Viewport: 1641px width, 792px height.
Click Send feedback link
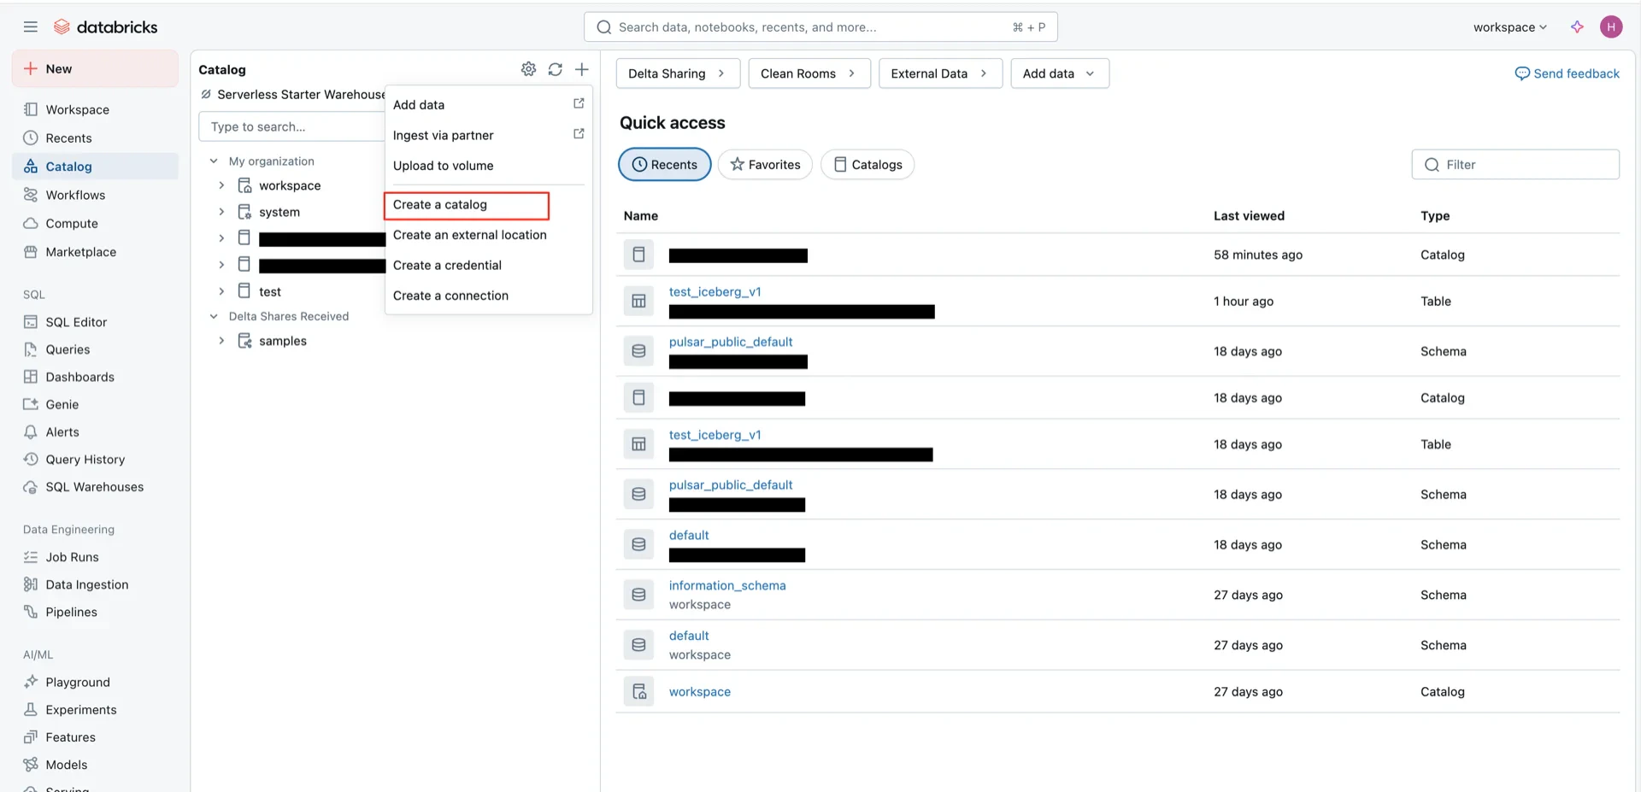pyautogui.click(x=1567, y=73)
